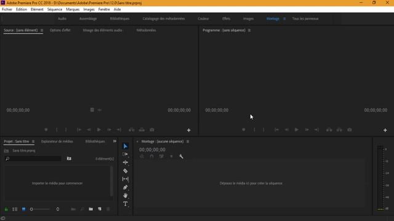This screenshot has width=394, height=221.
Task: Select the Track Select Forward tool
Action: 125,154
